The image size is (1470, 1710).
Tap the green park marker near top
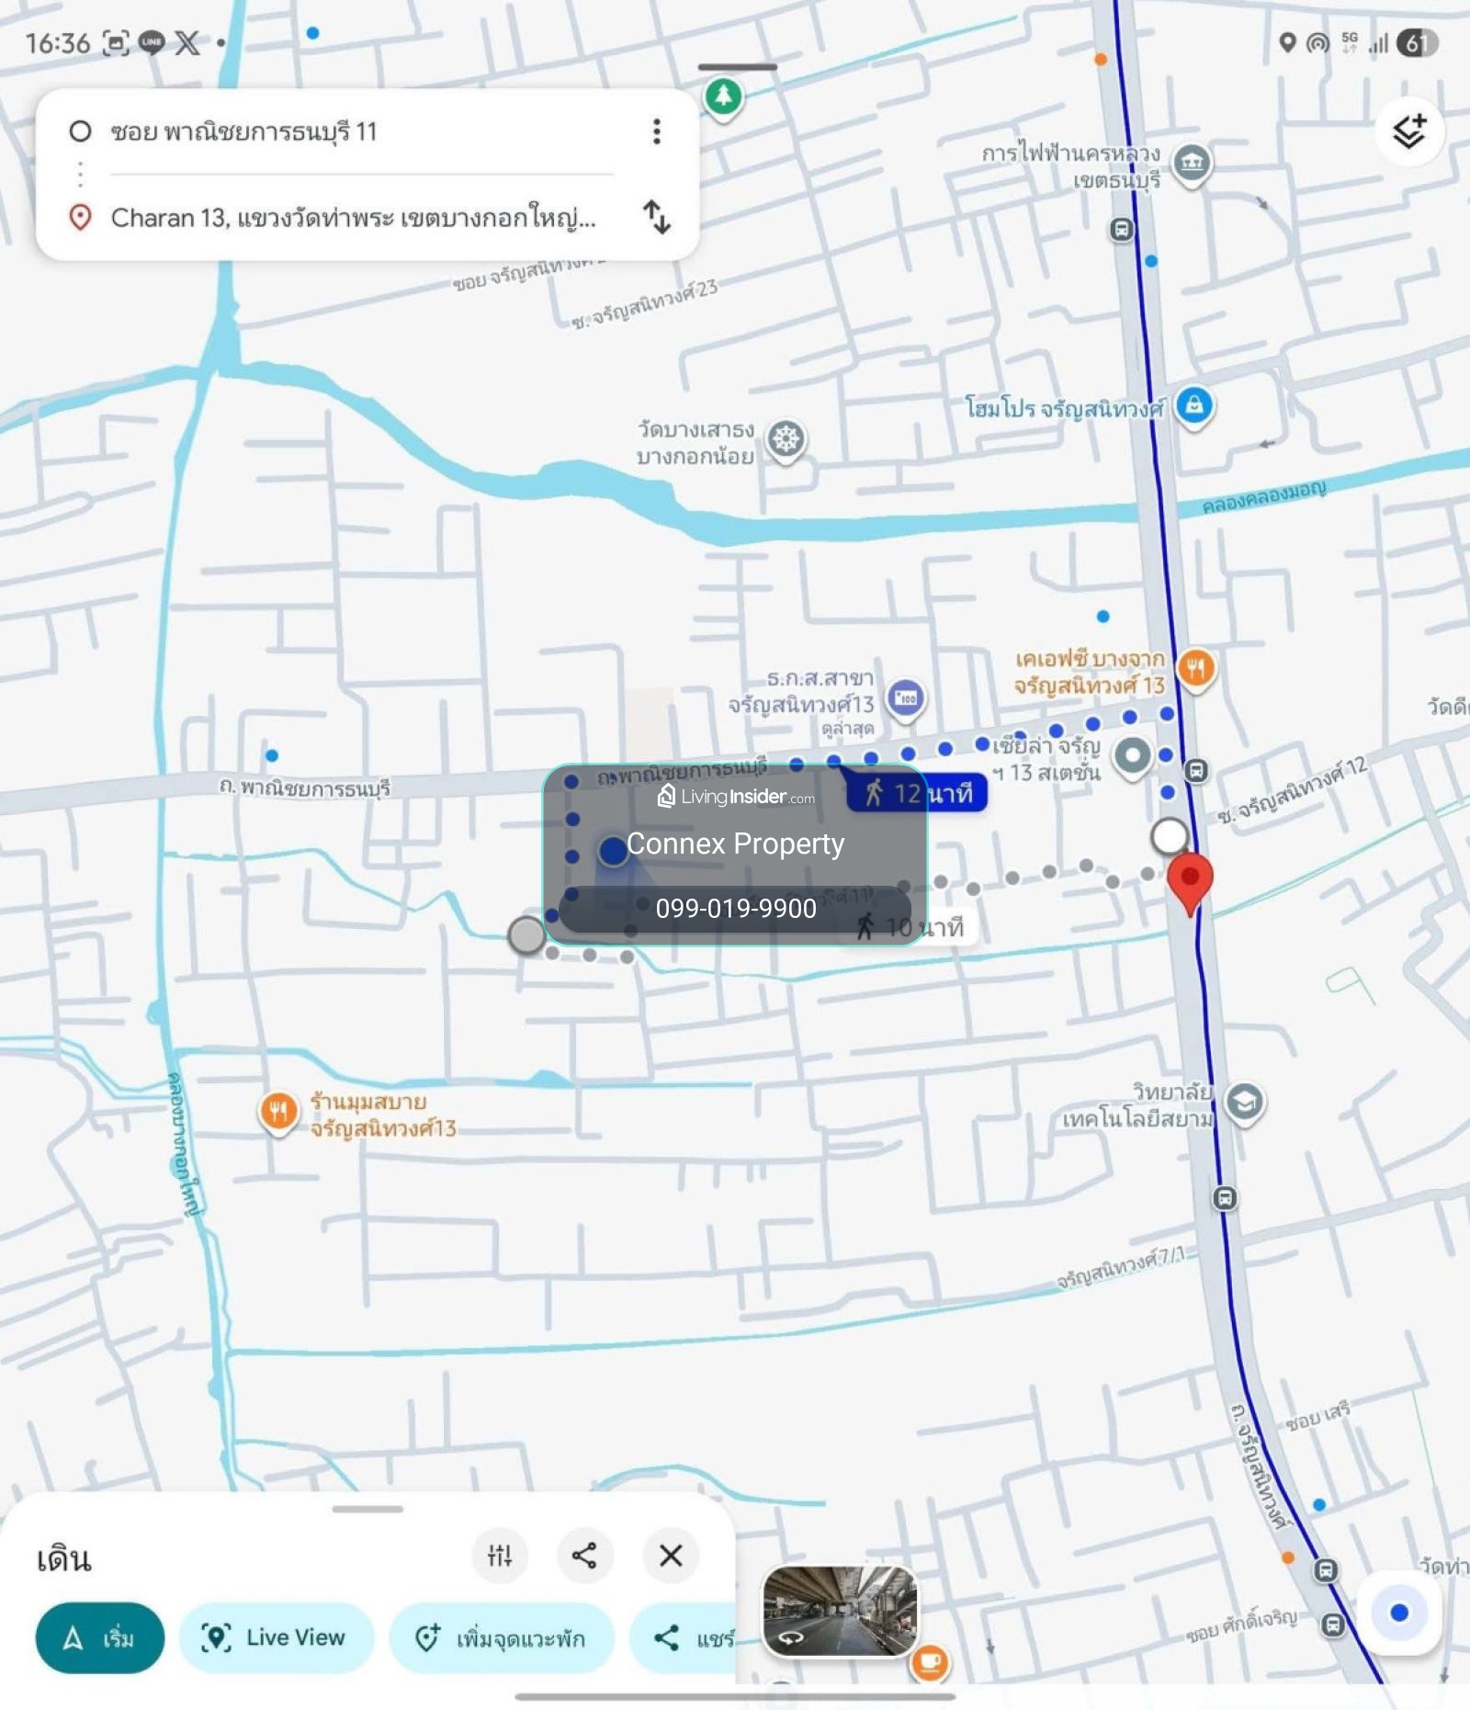(x=724, y=96)
